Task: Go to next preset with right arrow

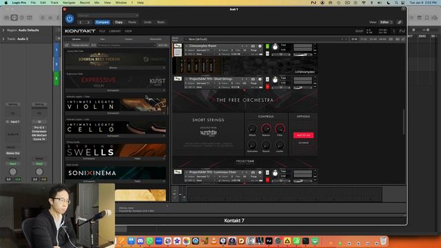Action: click(x=88, y=22)
